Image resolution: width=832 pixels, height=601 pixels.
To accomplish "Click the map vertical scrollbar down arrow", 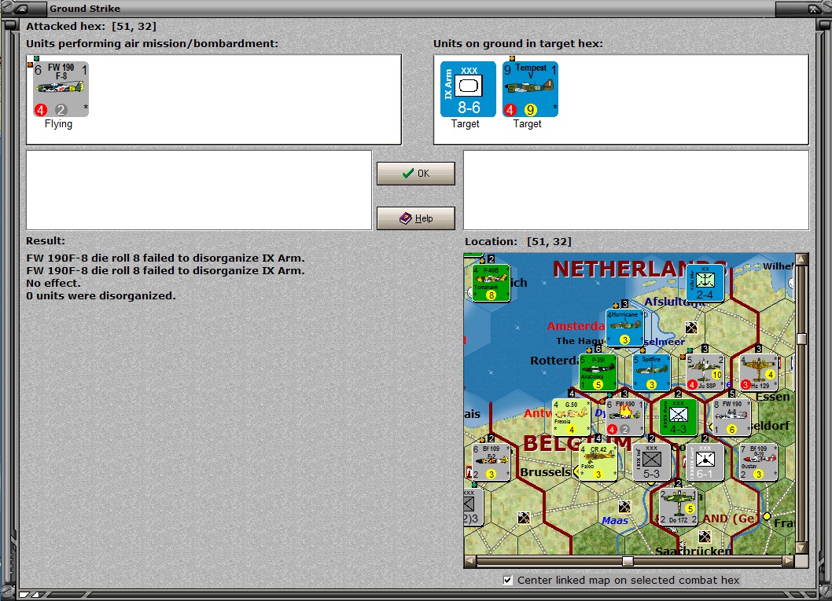I will click(x=802, y=548).
